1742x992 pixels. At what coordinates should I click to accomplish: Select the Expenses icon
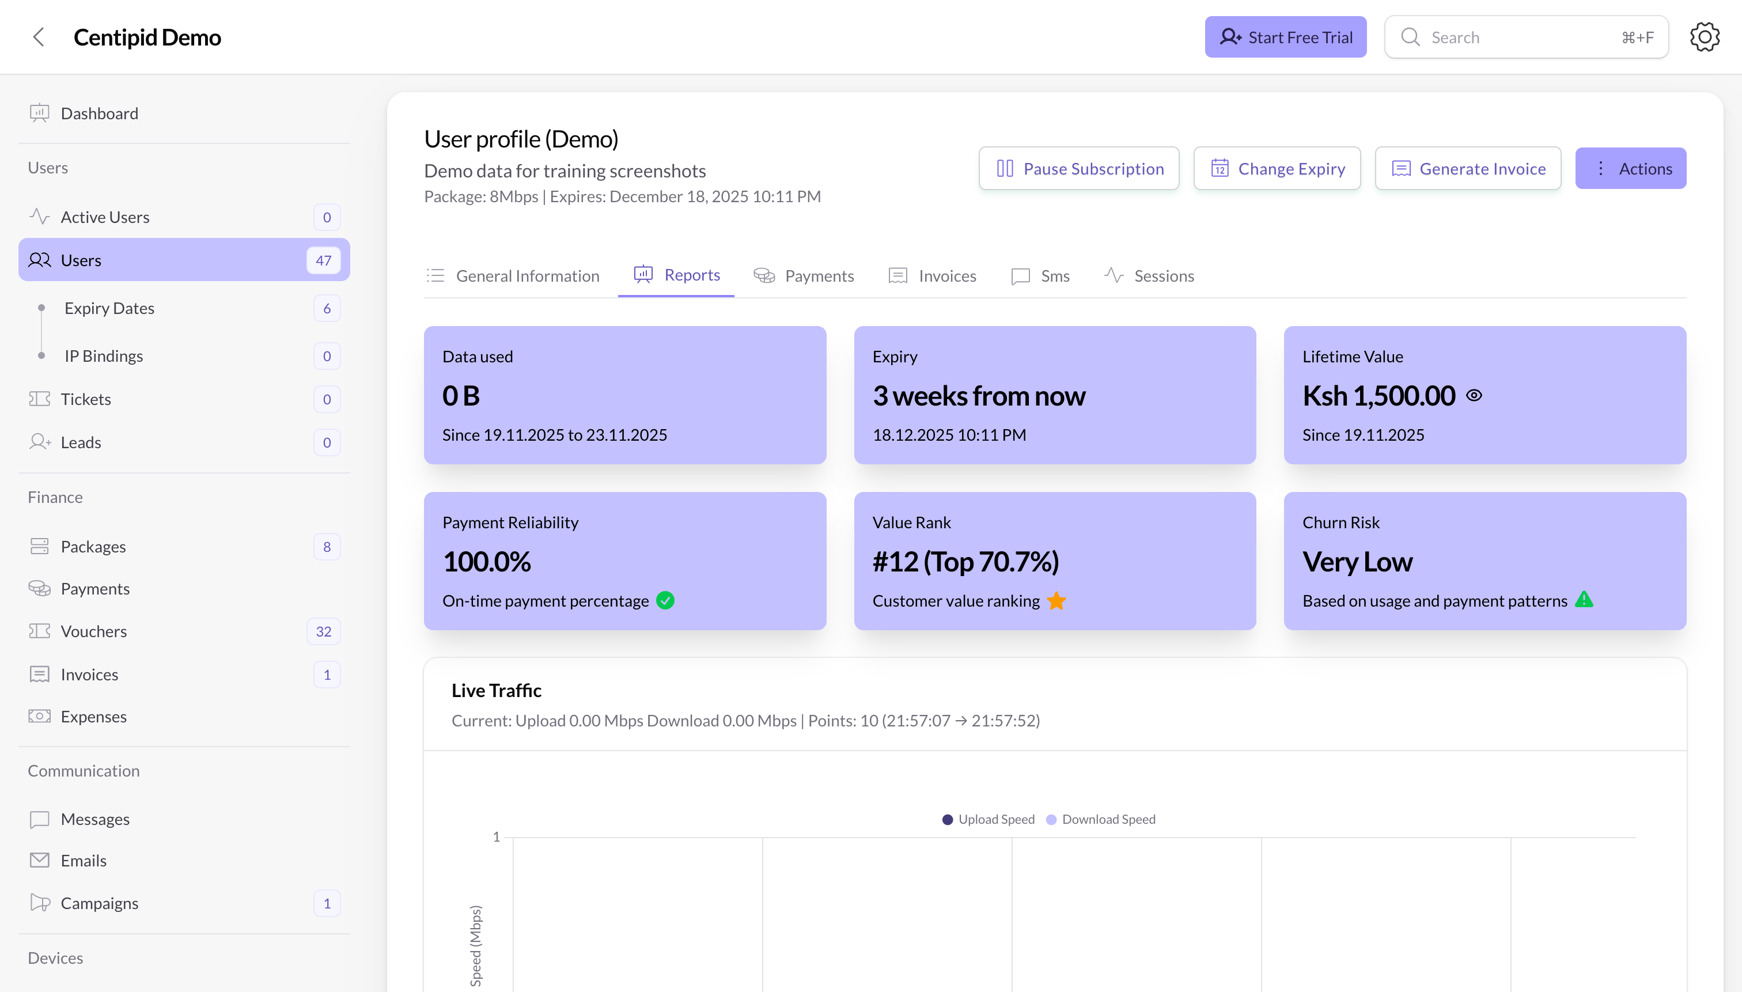39,716
